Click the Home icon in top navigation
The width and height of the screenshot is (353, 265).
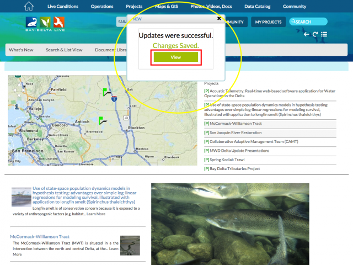point(29,6)
